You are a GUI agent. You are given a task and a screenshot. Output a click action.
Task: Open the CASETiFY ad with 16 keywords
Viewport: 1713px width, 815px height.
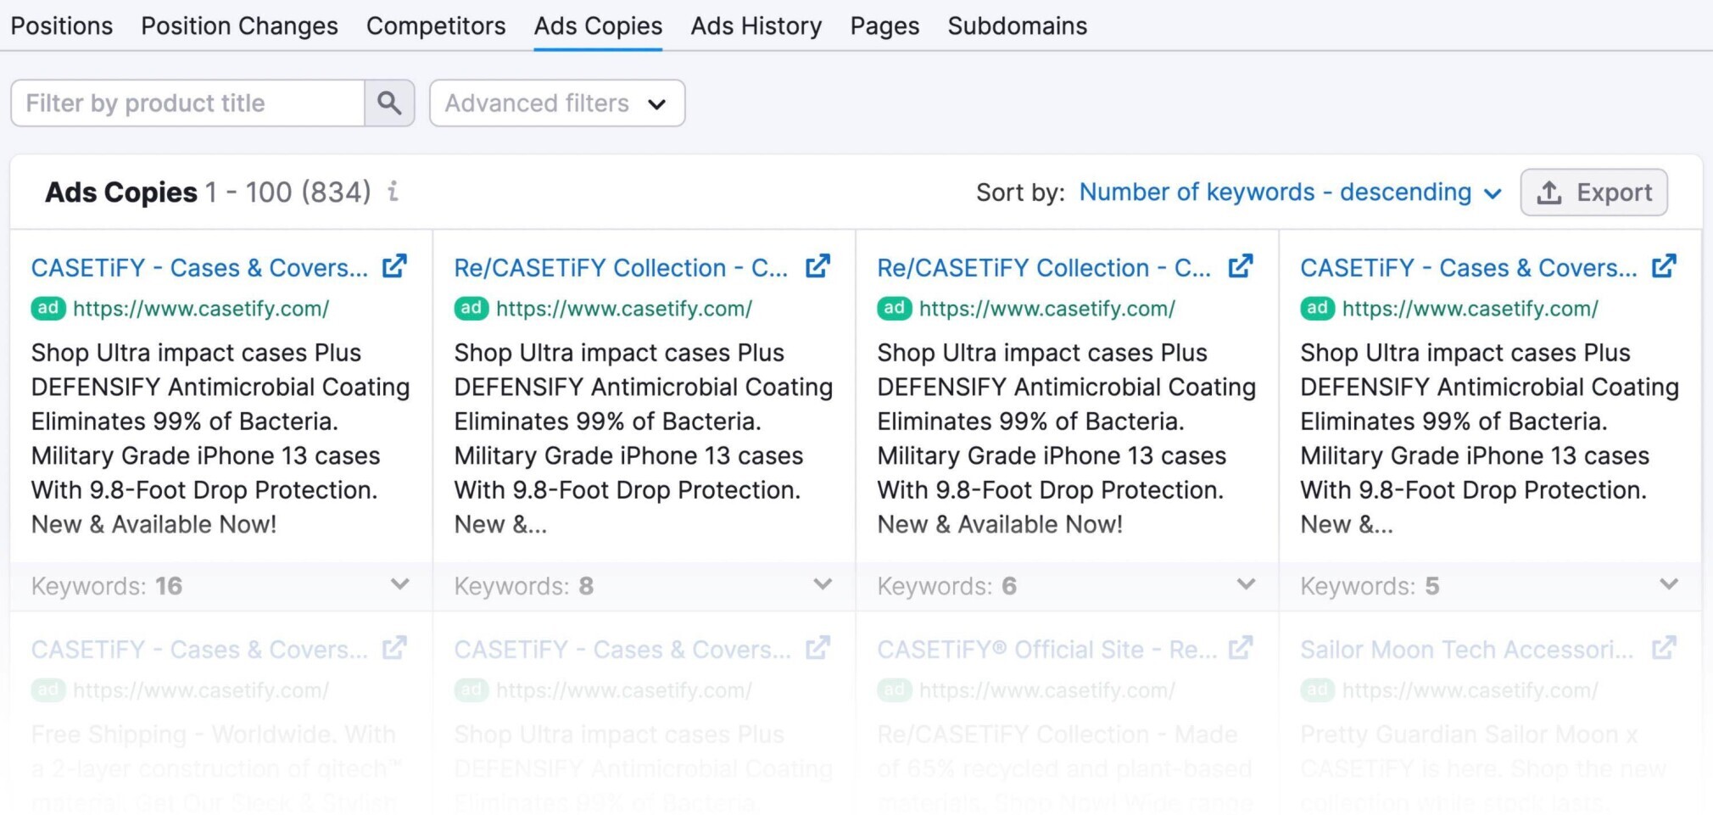[199, 268]
